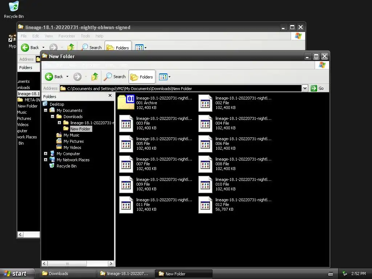This screenshot has height=279, width=372.
Task: Select Downloads folder in the tree
Action: tap(73, 117)
